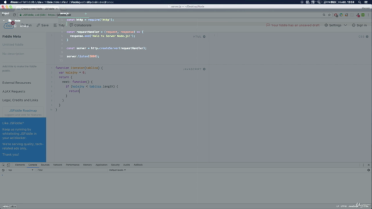372x209 pixels.
Task: Click the browser reload button
Action: tap(14, 15)
